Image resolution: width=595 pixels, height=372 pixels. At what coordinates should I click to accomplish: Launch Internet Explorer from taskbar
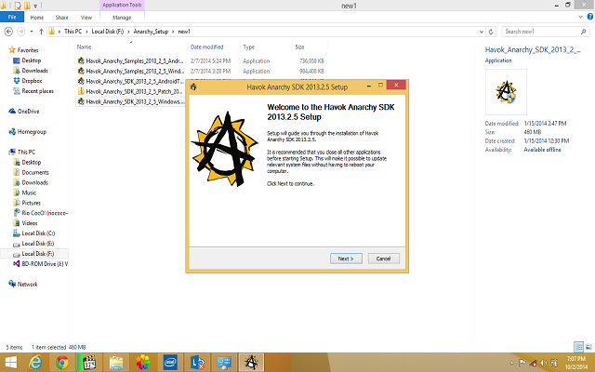(x=35, y=363)
